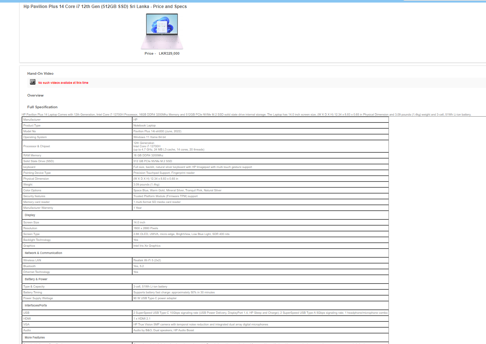The width and height of the screenshot is (486, 344).
Task: Click the 'Processor & Chipset' label
Action: coord(37,146)
